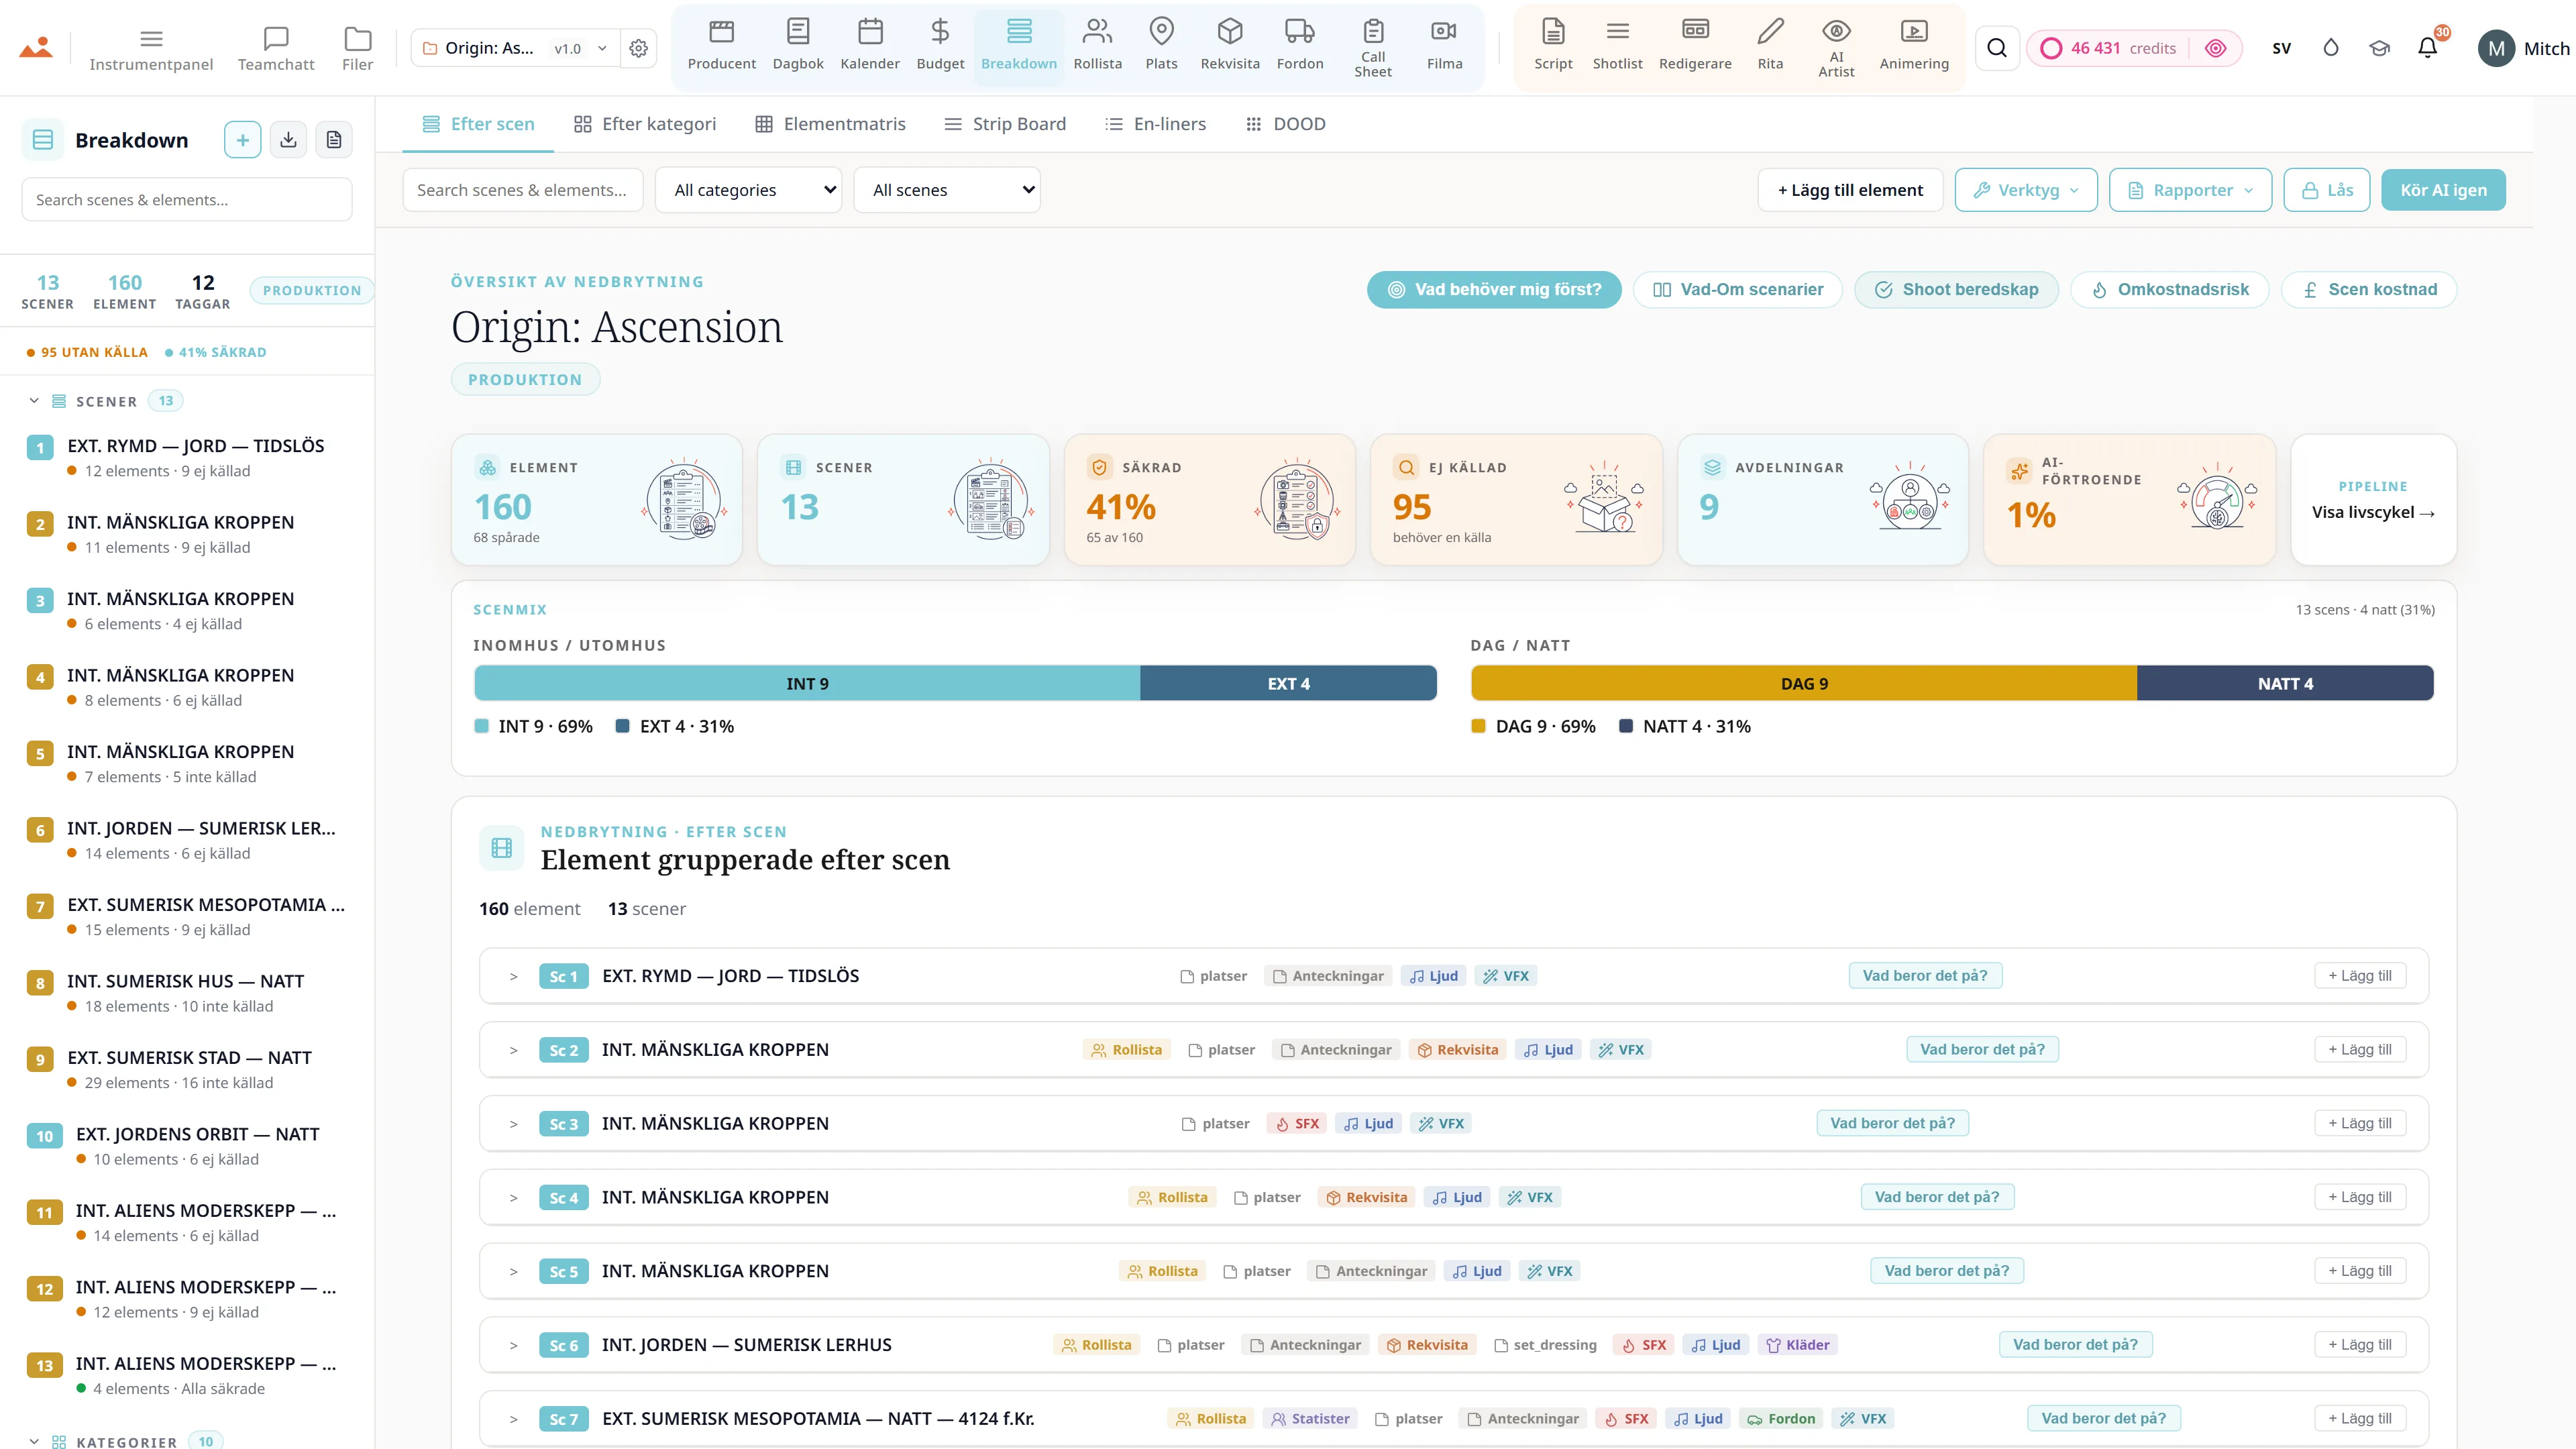Expand the Sc 1 scene row
The image size is (2576, 1449).
(x=513, y=976)
